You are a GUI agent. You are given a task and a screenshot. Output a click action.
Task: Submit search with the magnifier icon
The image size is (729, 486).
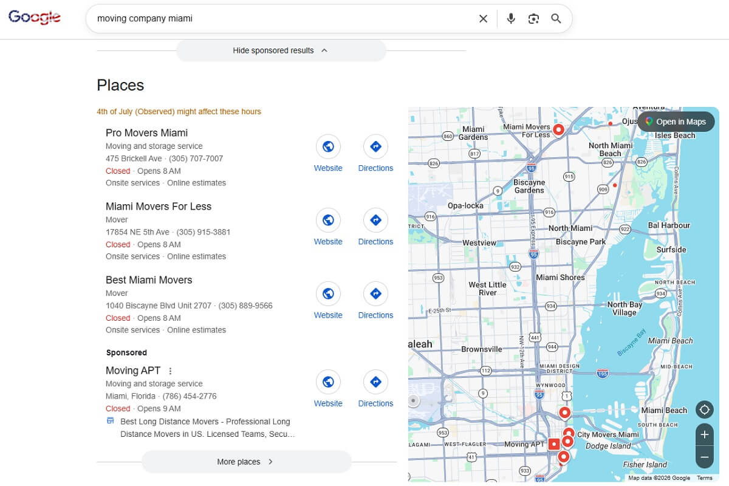pos(556,19)
